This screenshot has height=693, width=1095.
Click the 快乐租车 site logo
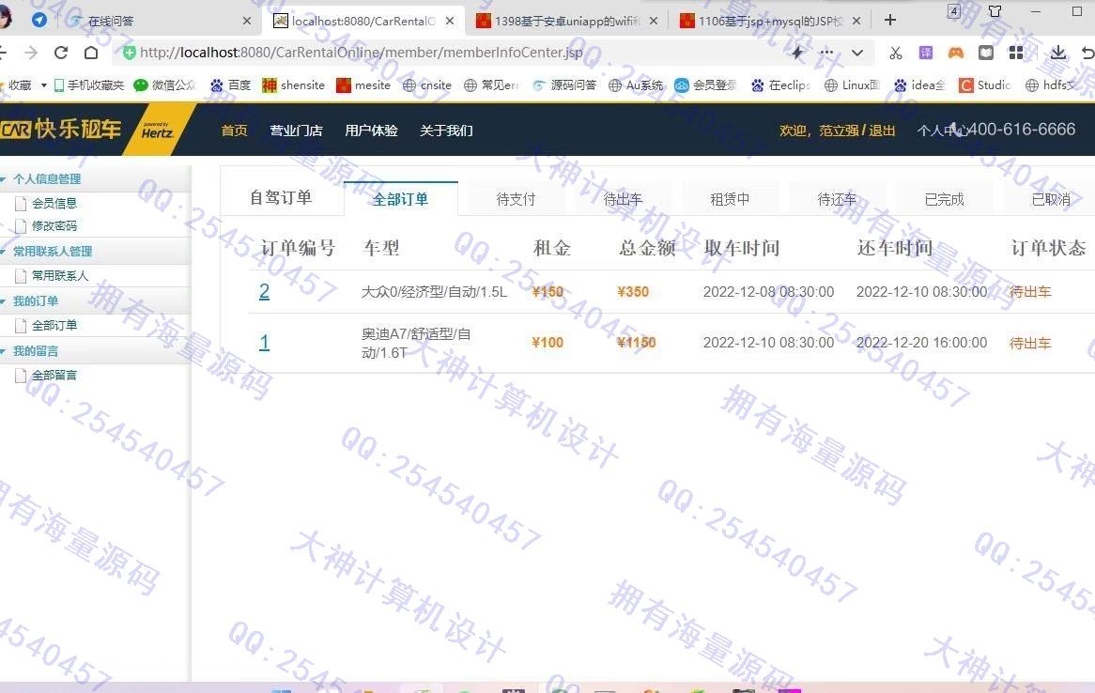click(61, 130)
